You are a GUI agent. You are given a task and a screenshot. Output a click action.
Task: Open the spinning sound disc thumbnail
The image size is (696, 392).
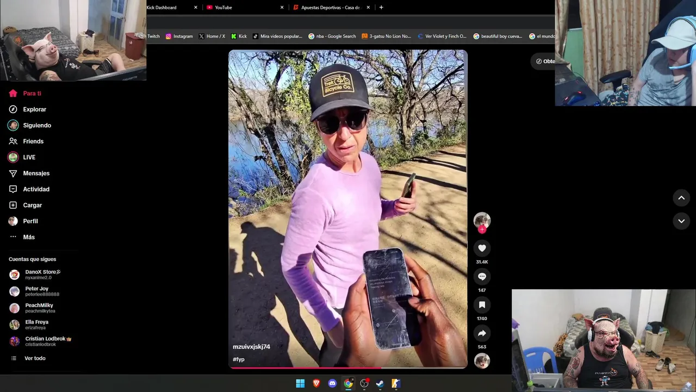point(482,361)
